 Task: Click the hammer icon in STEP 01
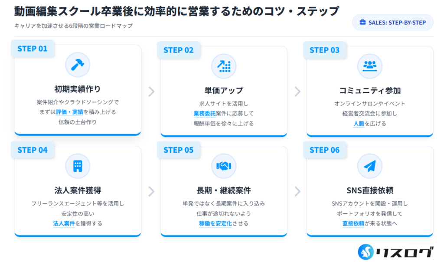pyautogui.click(x=78, y=65)
